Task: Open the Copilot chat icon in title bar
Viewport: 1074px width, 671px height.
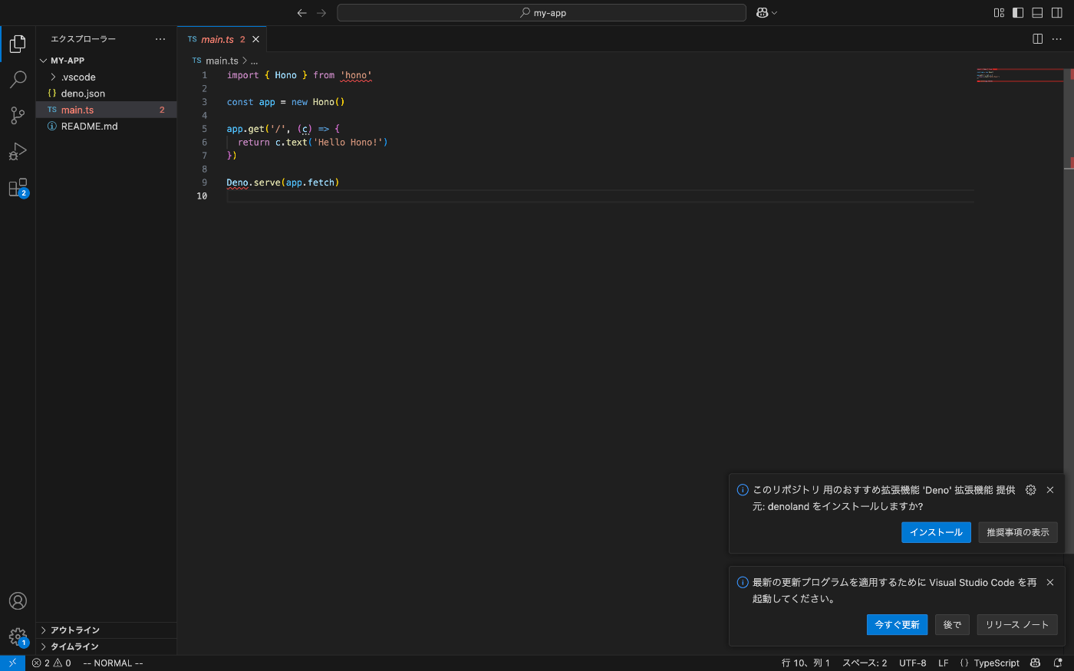Action: [x=763, y=13]
